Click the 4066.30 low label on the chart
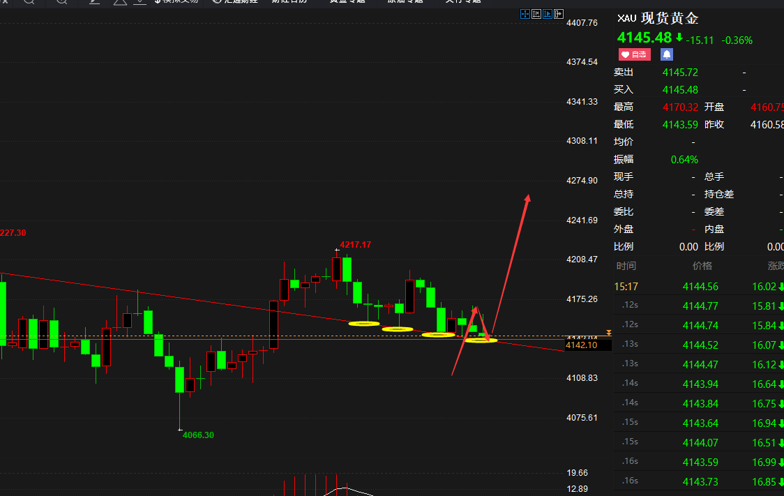Image resolution: width=784 pixels, height=496 pixels. (198, 435)
